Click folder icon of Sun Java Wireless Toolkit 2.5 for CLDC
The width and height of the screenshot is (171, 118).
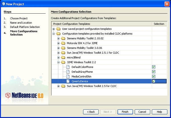pyautogui.click(x=63, y=86)
